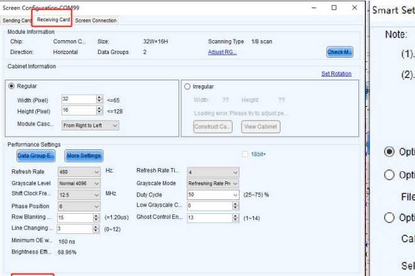415x276 pixels.
Task: Open the Set Rotation link
Action: tap(336, 73)
